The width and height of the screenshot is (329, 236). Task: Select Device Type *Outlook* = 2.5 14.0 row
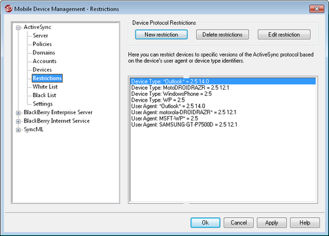pos(223,81)
